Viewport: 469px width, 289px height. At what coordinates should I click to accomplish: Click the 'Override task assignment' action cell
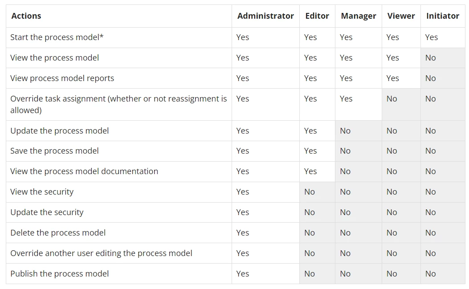pos(119,104)
